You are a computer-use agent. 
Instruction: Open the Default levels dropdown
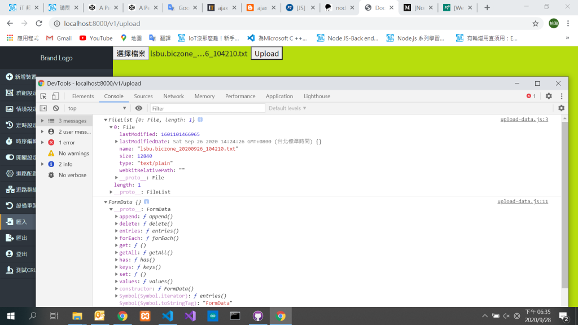point(287,108)
